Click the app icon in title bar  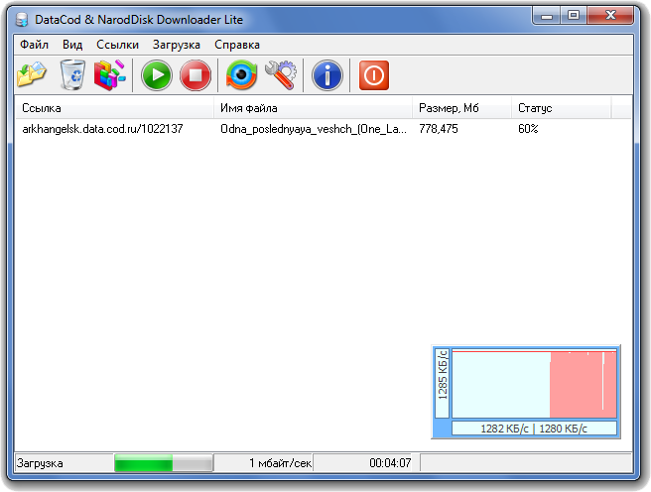coord(22,20)
